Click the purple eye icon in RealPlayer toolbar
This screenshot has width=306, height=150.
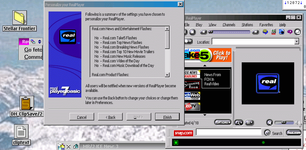[290, 32]
